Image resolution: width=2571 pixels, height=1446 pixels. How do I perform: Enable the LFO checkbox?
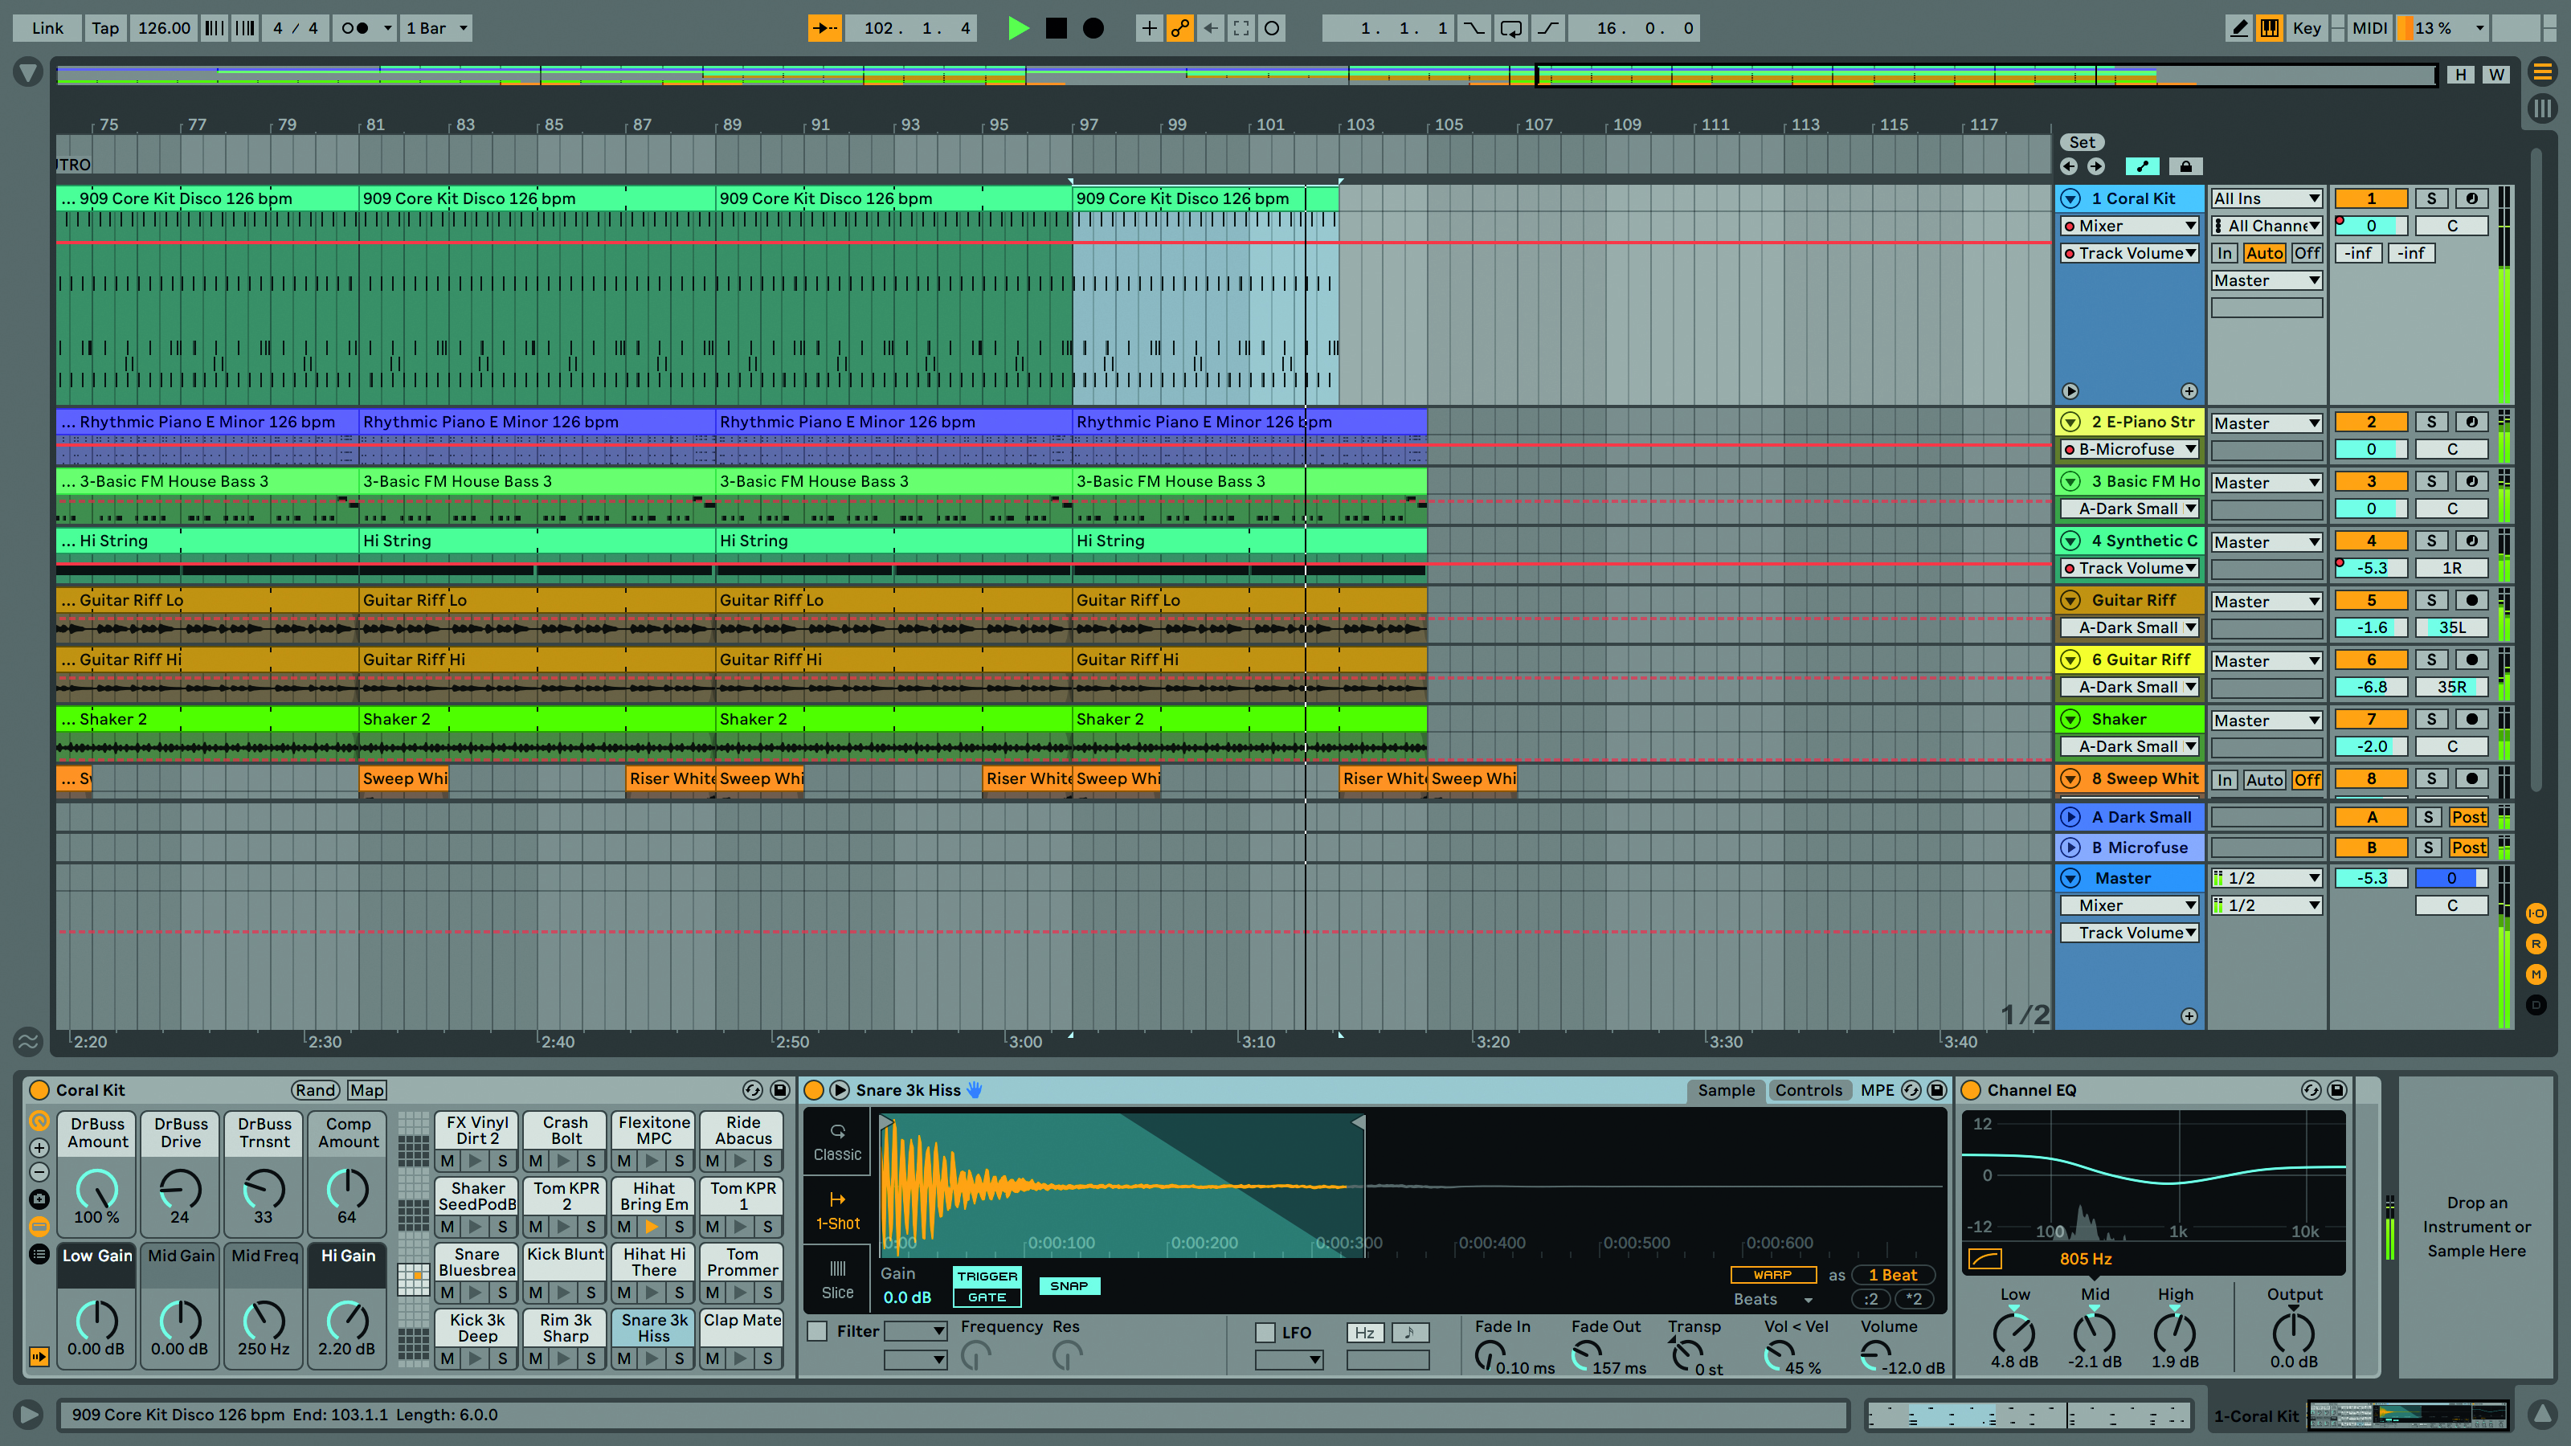point(1265,1332)
